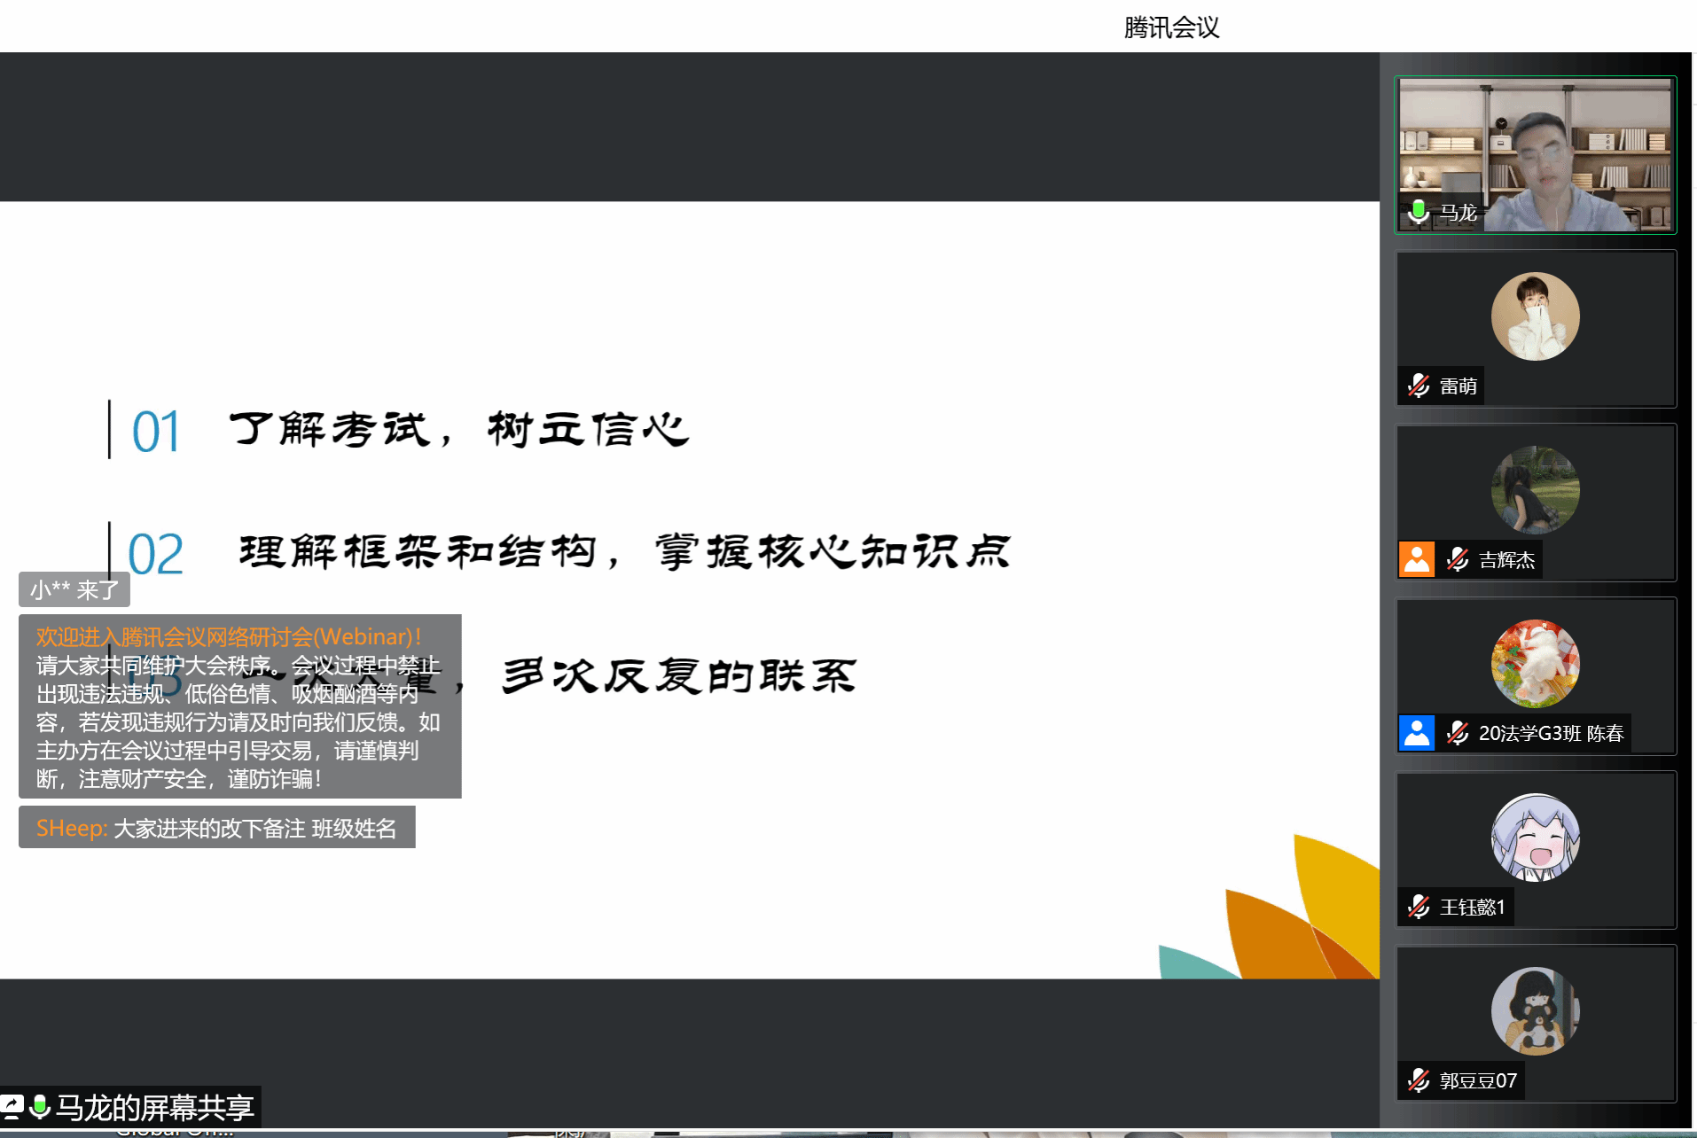Screen dimensions: 1697x1138
Task: Click the "小** 来了" join notification
Action: [x=74, y=589]
